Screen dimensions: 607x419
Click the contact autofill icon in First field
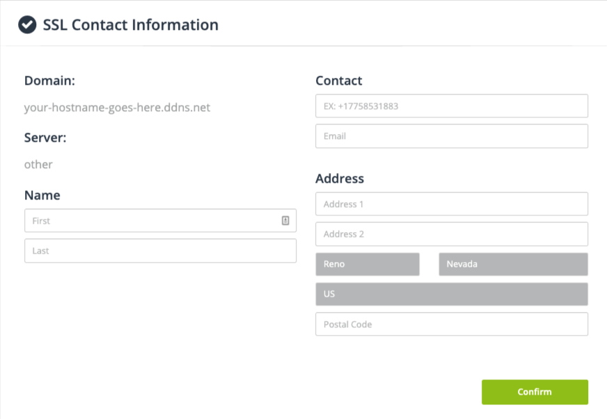click(285, 220)
